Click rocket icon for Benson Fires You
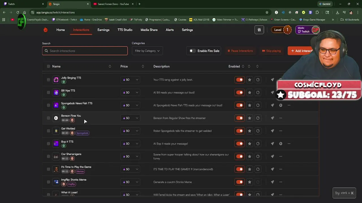Screen dimensions: 362x203 (272, 118)
